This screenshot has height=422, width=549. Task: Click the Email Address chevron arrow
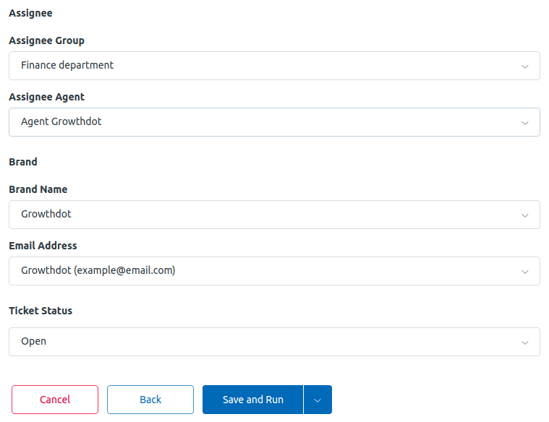click(524, 272)
